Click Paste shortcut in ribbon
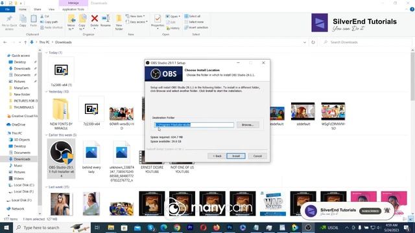The height and width of the screenshot is (233, 415). (x=51, y=27)
